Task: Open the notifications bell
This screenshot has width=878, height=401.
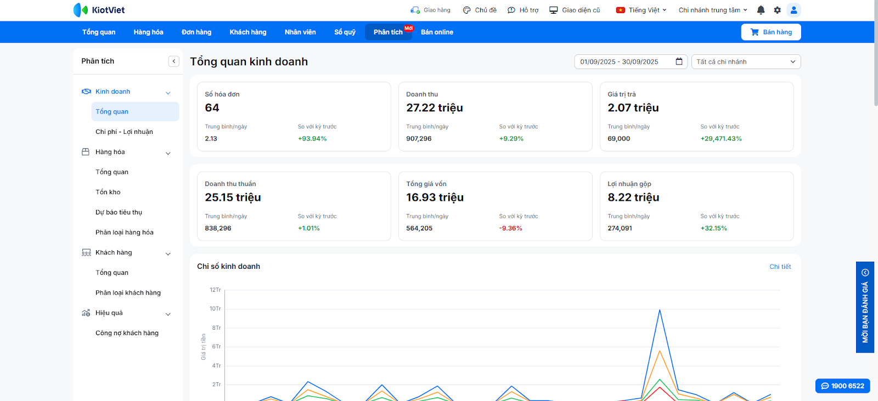Action: [x=761, y=10]
